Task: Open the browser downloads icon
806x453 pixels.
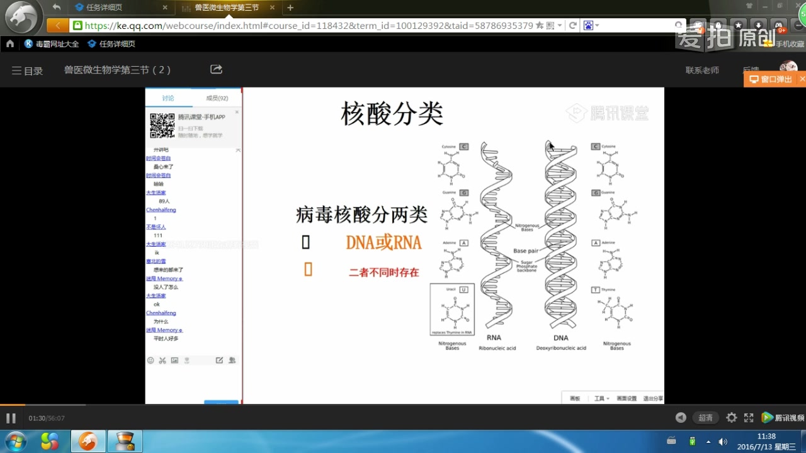Action: click(x=759, y=26)
